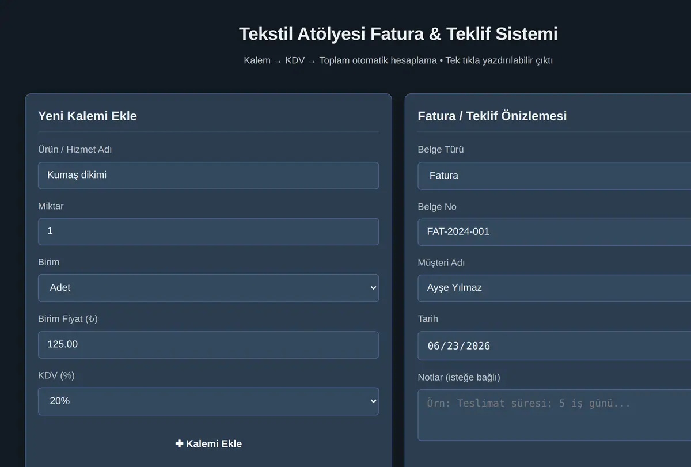The width and height of the screenshot is (691, 467).
Task: Click the Ürün / Hizmet Adı label
Action: pyautogui.click(x=75, y=150)
